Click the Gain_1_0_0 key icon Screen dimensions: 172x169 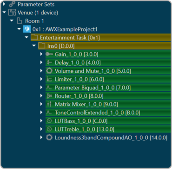click(49, 54)
